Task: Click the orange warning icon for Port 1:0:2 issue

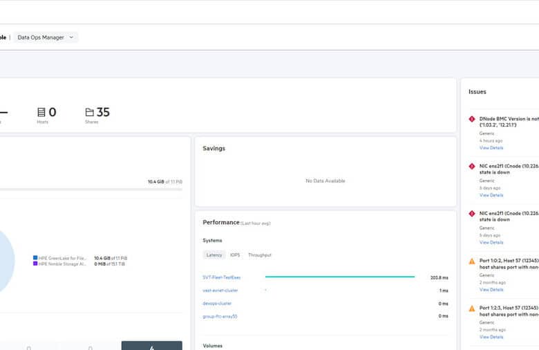Action: (x=472, y=261)
